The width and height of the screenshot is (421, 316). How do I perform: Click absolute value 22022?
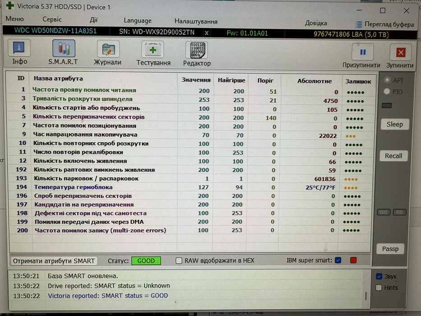(328, 136)
